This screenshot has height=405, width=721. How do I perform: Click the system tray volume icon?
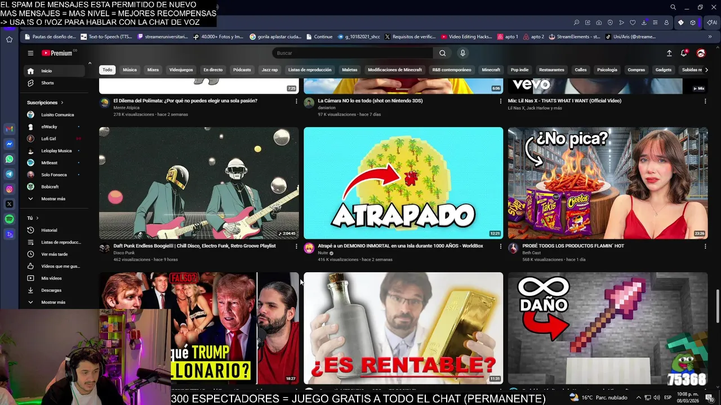point(657,398)
